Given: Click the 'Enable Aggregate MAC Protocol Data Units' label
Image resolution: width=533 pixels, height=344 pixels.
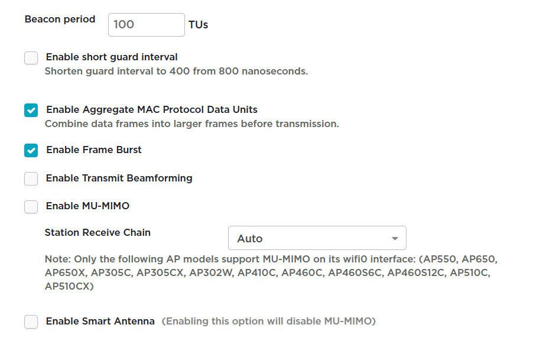Looking at the screenshot, I should (152, 109).
